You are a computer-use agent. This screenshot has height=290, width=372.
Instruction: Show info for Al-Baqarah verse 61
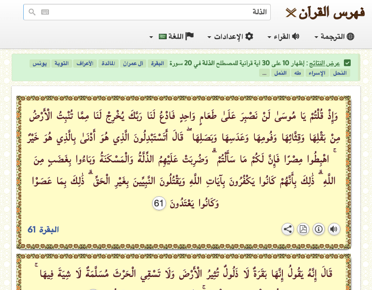[x=319, y=229]
